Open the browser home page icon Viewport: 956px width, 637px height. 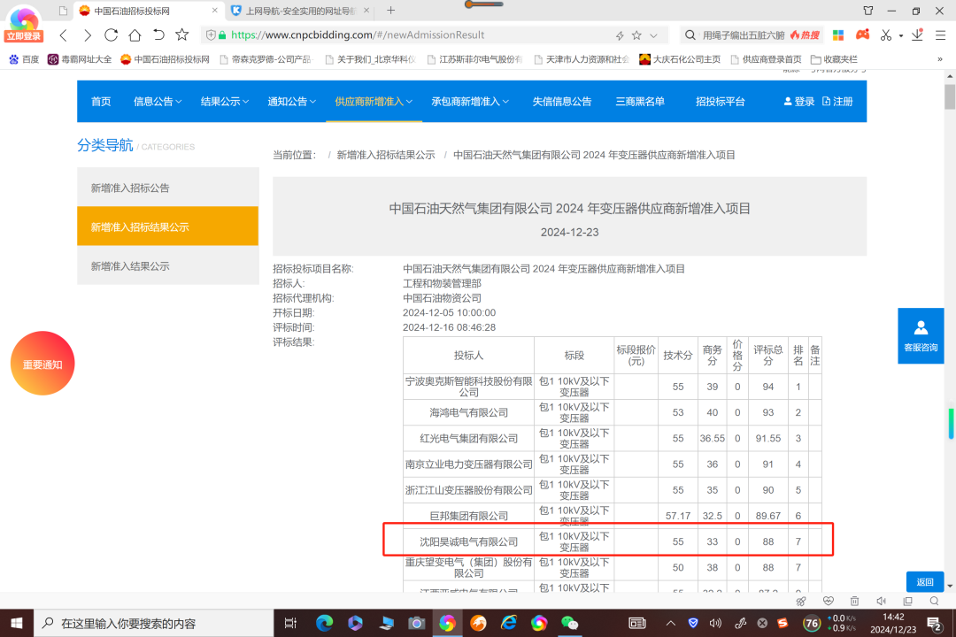tap(135, 35)
